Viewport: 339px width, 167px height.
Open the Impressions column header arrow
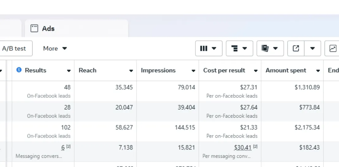pos(193,71)
